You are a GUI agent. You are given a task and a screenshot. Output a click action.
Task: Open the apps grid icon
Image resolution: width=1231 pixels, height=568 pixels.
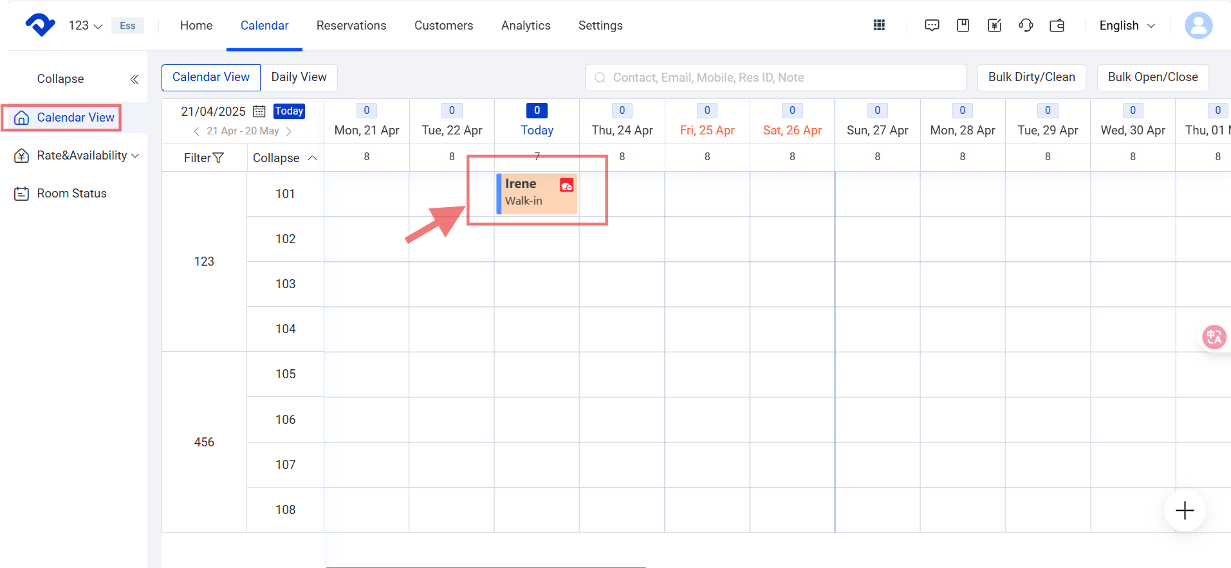pyautogui.click(x=879, y=25)
